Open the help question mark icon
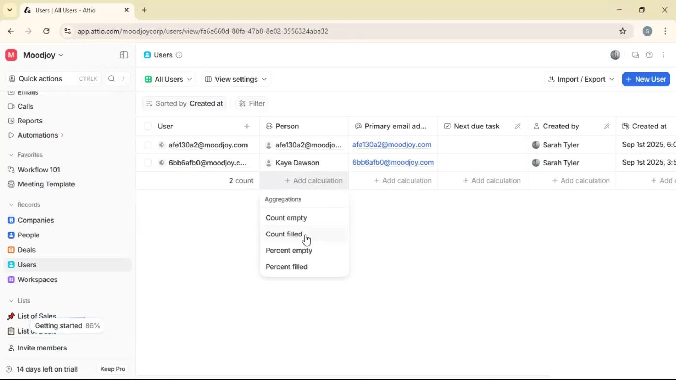Viewport: 676px width, 380px height. (x=650, y=55)
